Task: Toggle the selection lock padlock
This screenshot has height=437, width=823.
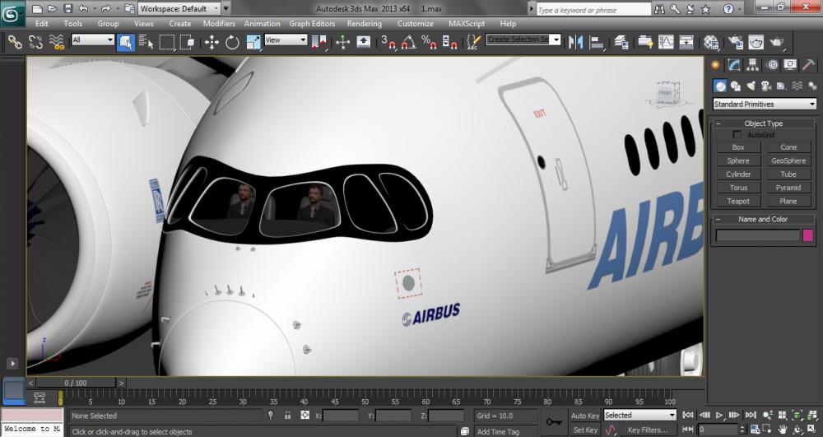Action: [x=287, y=416]
